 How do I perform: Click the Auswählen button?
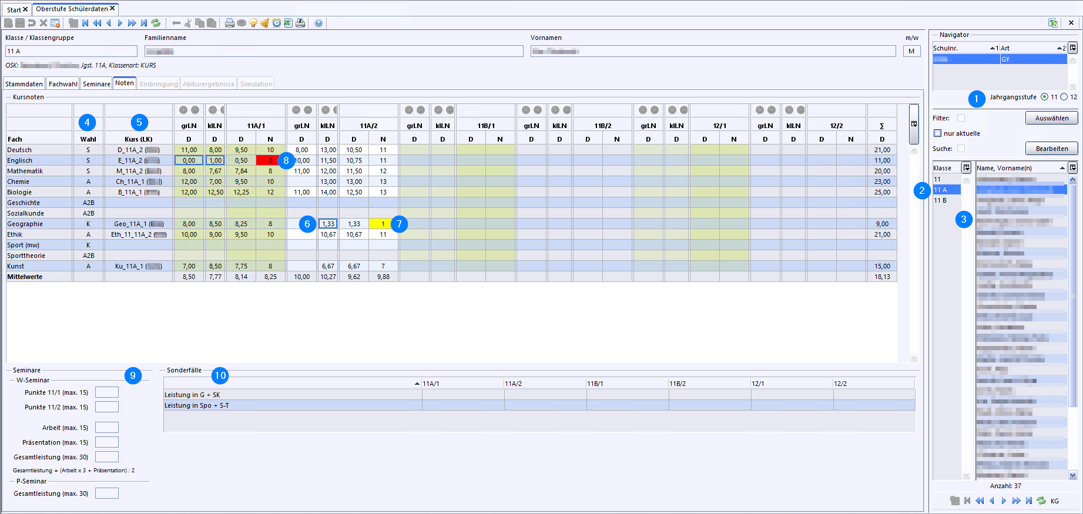(1052, 118)
